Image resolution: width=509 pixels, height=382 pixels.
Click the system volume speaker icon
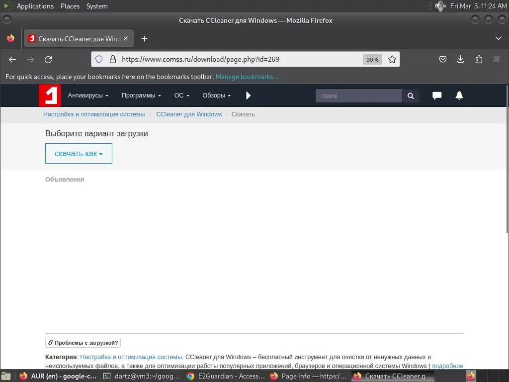440,6
